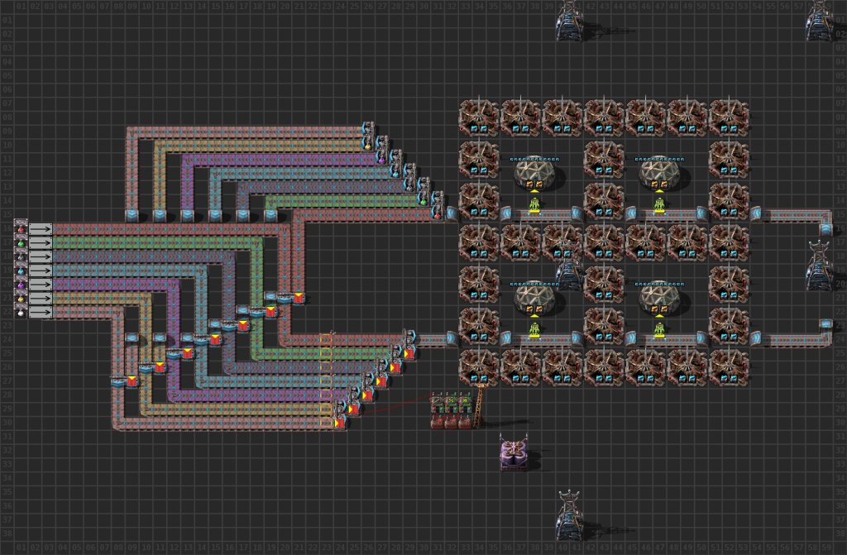Select the purple science pack icon on the left

[21, 285]
